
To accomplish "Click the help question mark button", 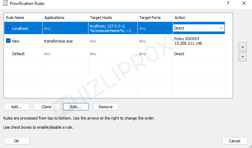I will pos(228,4).
